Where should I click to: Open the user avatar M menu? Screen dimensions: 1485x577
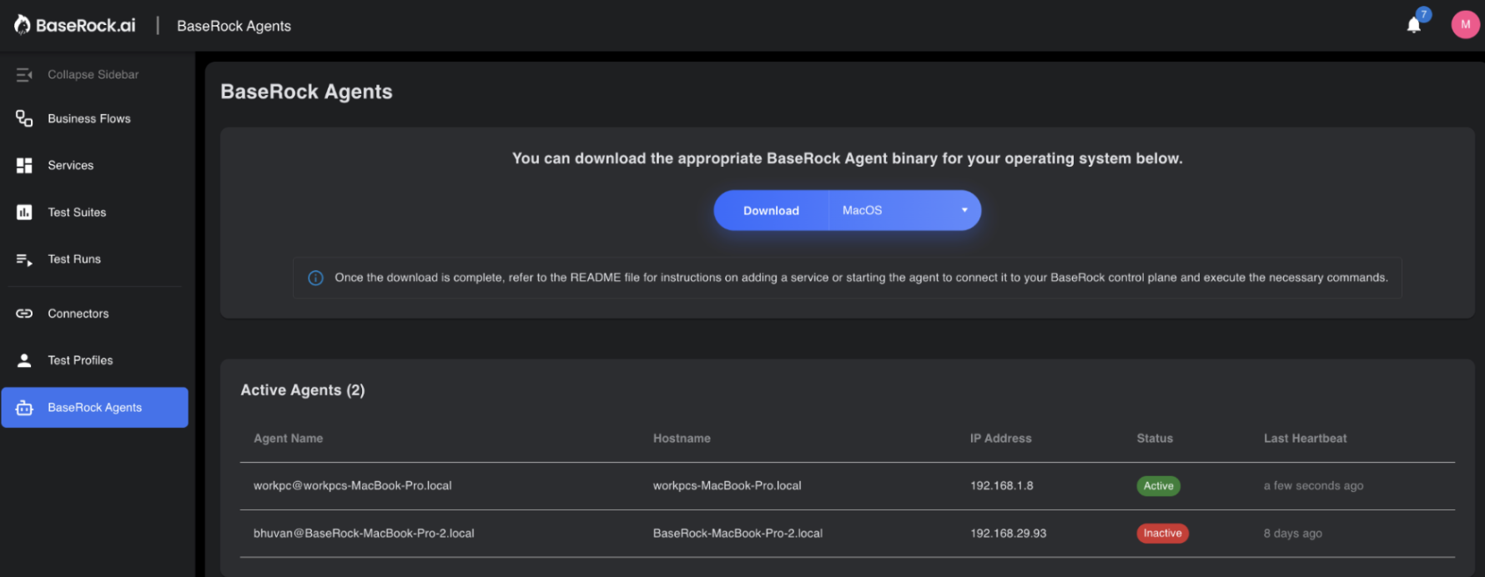coord(1465,25)
